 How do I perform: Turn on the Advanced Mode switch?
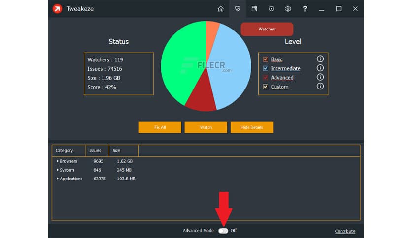coord(223,231)
